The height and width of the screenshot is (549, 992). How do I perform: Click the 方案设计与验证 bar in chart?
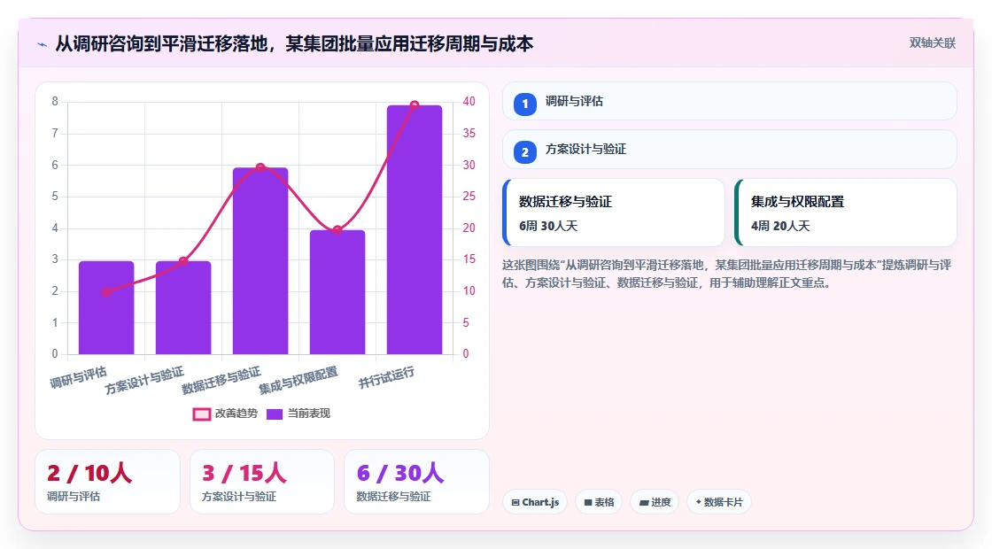click(183, 307)
